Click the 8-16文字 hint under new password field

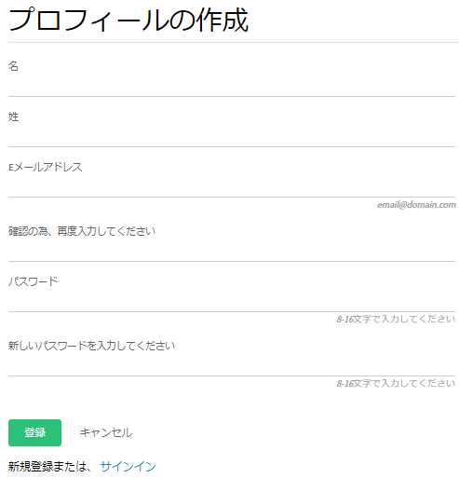[x=396, y=383]
